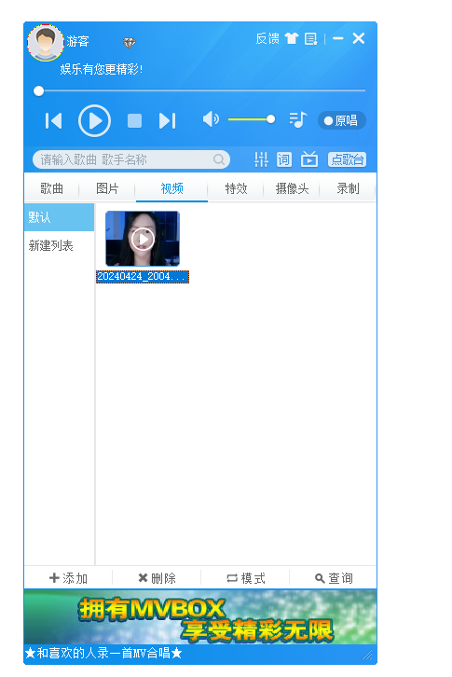Open the skin shirt icon
The image size is (452, 677).
coord(292,38)
